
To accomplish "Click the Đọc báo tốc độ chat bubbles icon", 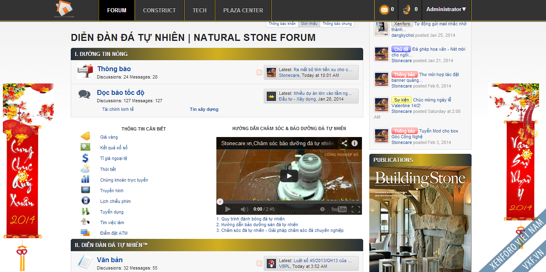I will (x=85, y=94).
